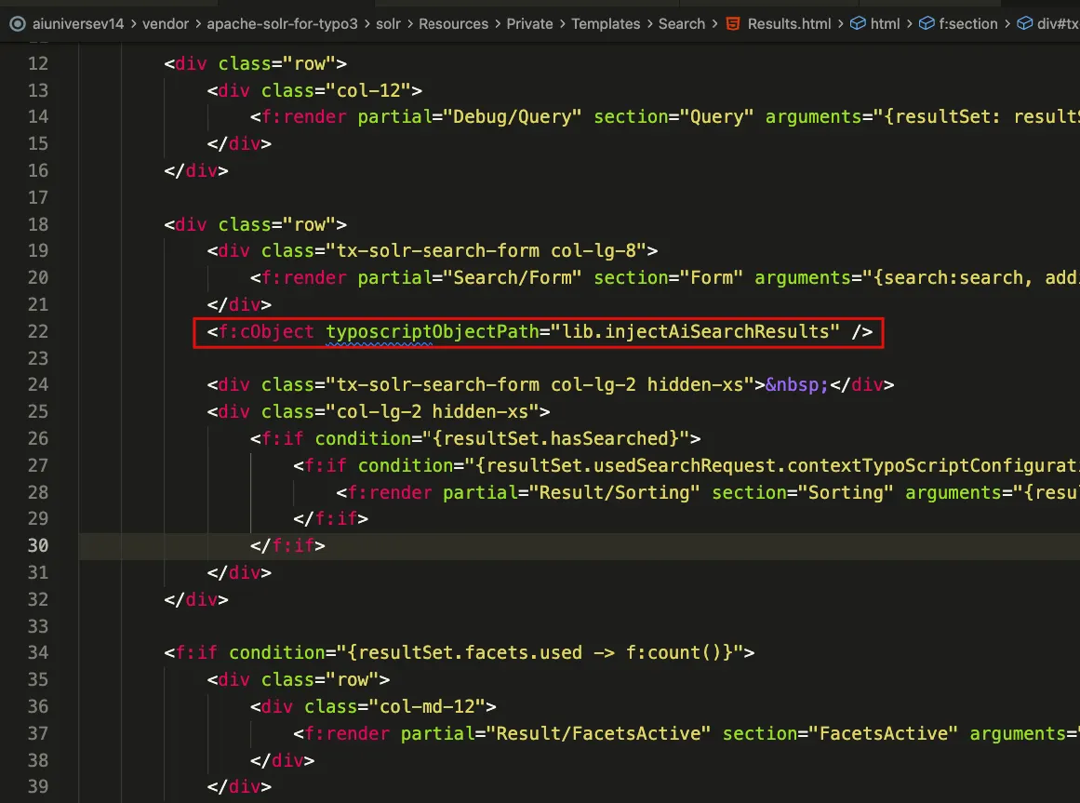This screenshot has width=1080, height=803.
Task: Click section="FacetsActive" attribute on line 37
Action: pyautogui.click(x=840, y=734)
